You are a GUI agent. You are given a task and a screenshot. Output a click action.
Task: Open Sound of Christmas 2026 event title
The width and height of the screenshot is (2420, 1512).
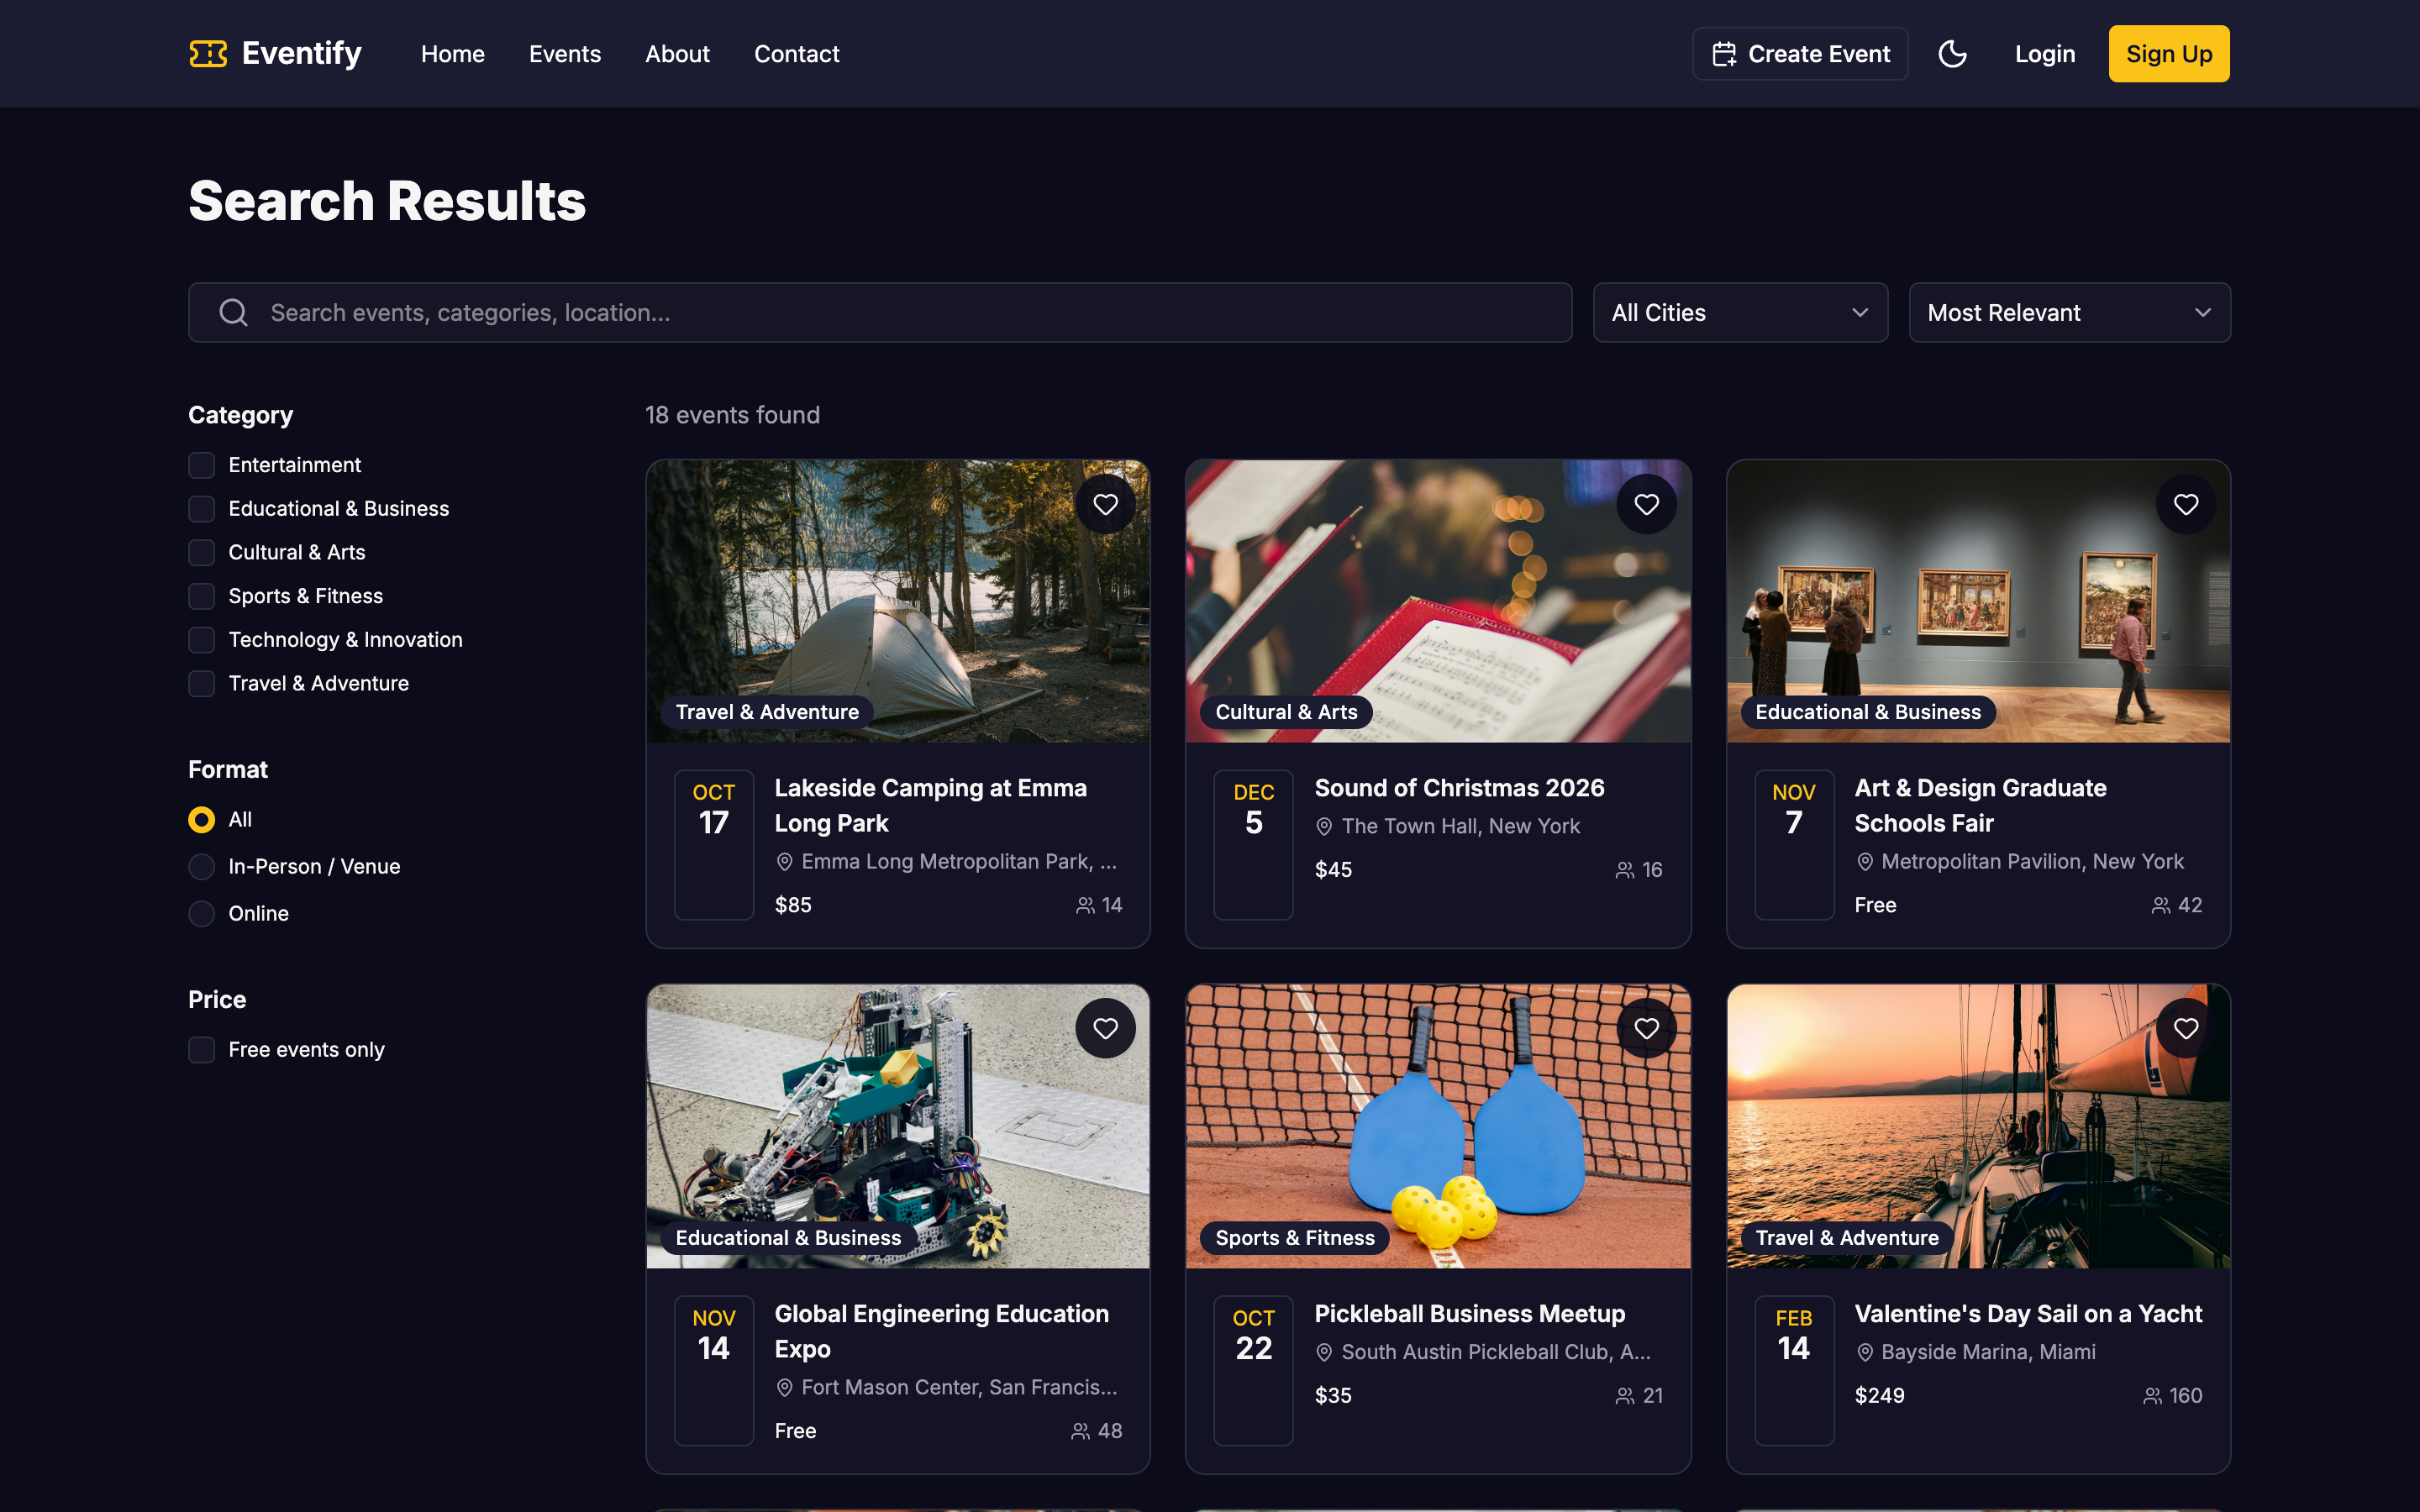pos(1459,788)
